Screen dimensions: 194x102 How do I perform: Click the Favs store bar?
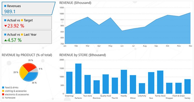pos(151,83)
